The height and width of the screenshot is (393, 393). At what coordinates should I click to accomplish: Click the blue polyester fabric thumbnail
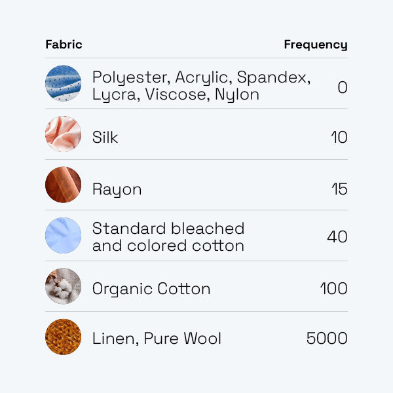click(x=63, y=84)
